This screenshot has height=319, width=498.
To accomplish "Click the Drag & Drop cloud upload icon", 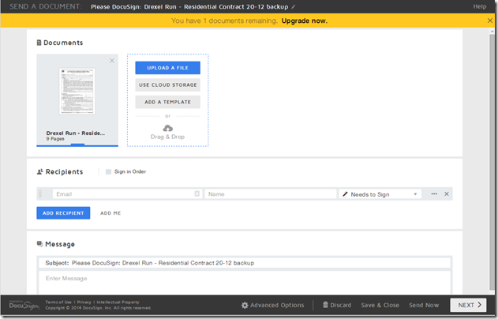I will pos(167,128).
